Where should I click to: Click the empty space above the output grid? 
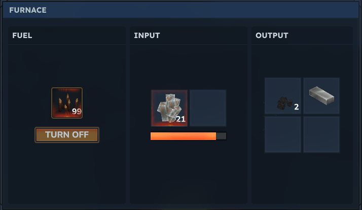(302, 60)
